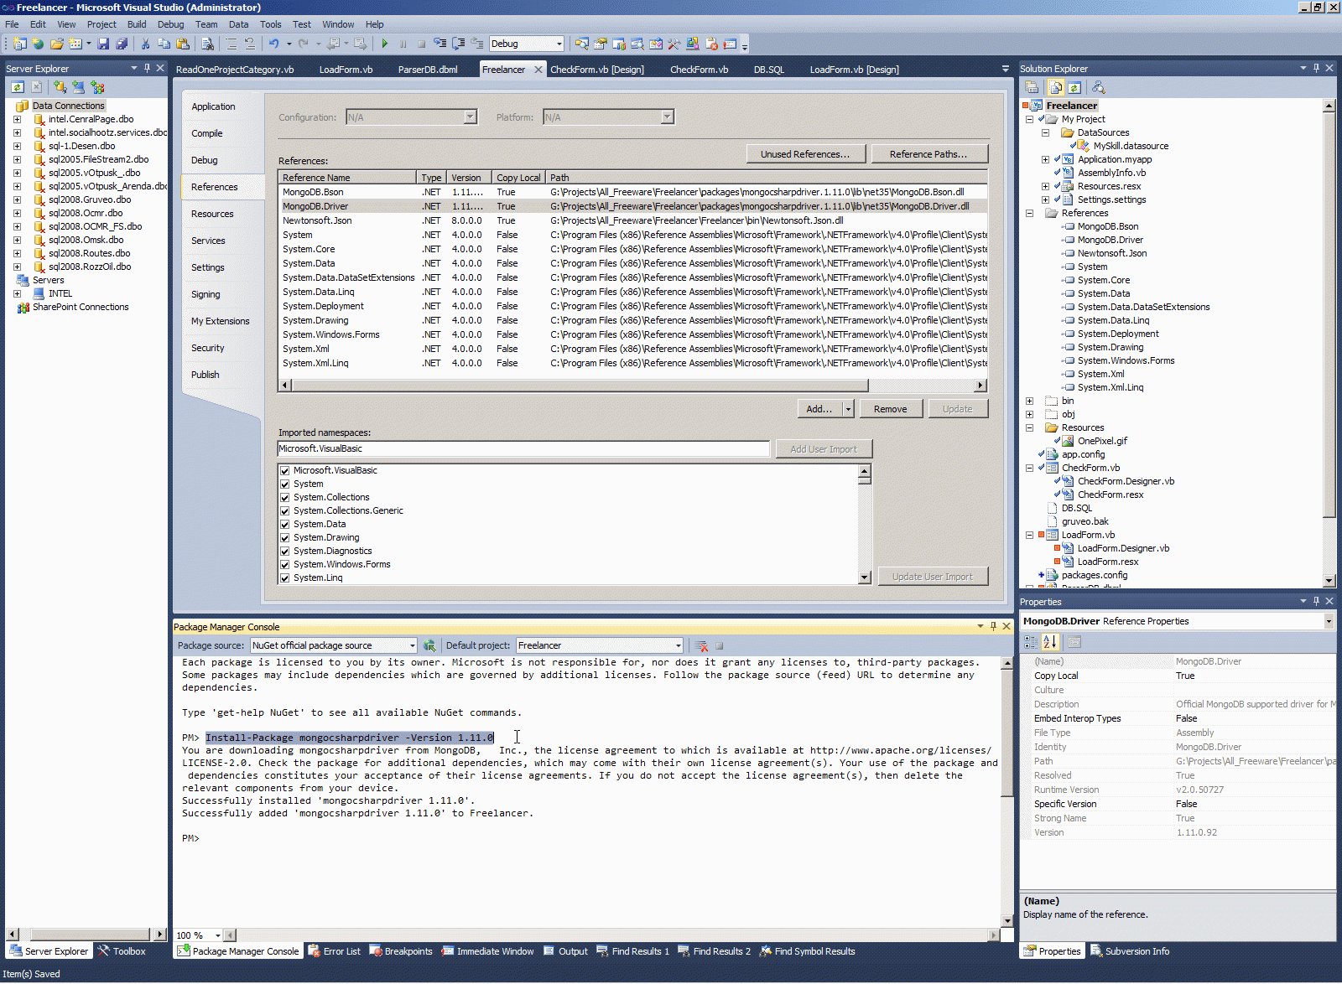Open the Build menu
Screen dimensions: 1342x984
[x=136, y=24]
